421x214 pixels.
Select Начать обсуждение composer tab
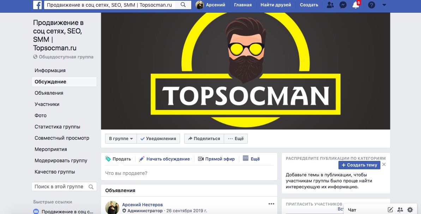pyautogui.click(x=164, y=159)
